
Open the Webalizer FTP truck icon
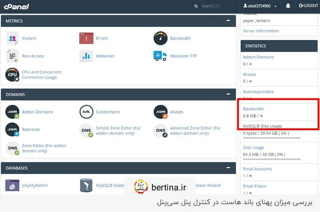click(160, 56)
